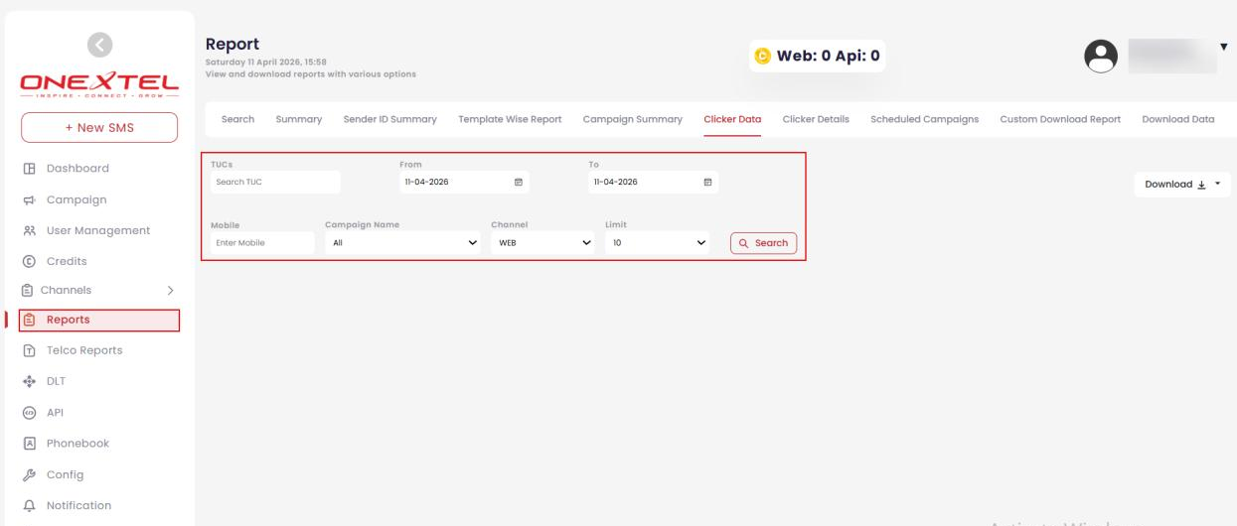
Task: Click the Dashboard grid icon
Action: pos(28,169)
